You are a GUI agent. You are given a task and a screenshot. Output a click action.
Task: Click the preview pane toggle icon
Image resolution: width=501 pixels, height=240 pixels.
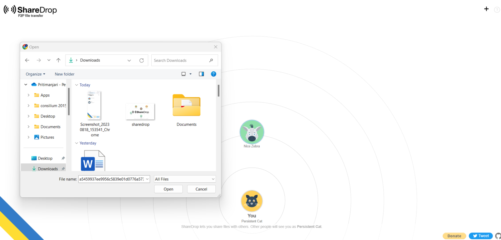pos(201,74)
